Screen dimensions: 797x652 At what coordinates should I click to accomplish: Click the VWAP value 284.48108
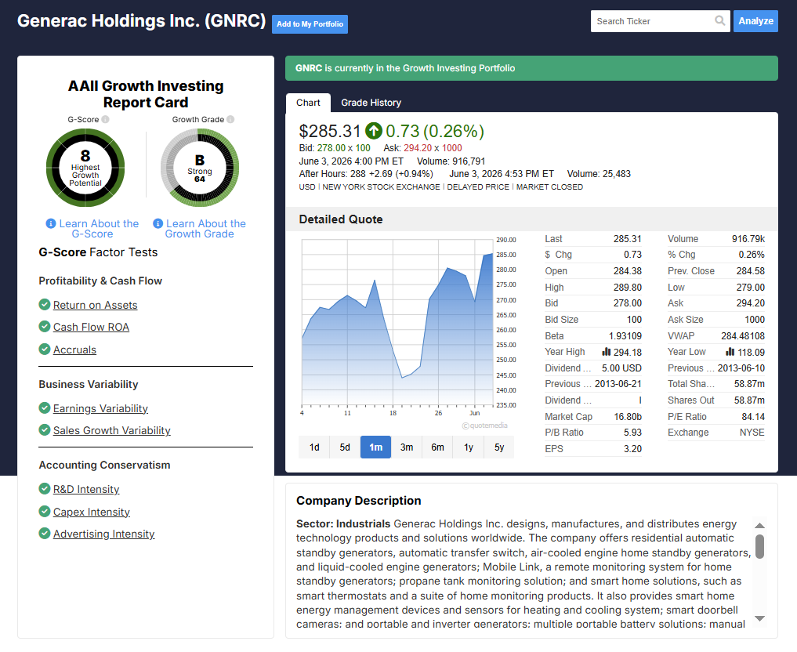coord(743,336)
